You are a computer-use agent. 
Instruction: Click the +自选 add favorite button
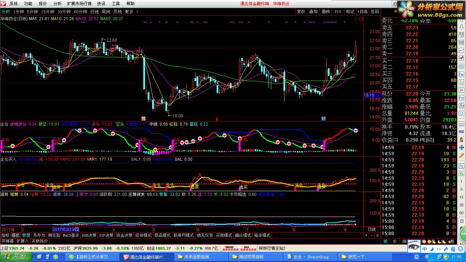(x=362, y=12)
